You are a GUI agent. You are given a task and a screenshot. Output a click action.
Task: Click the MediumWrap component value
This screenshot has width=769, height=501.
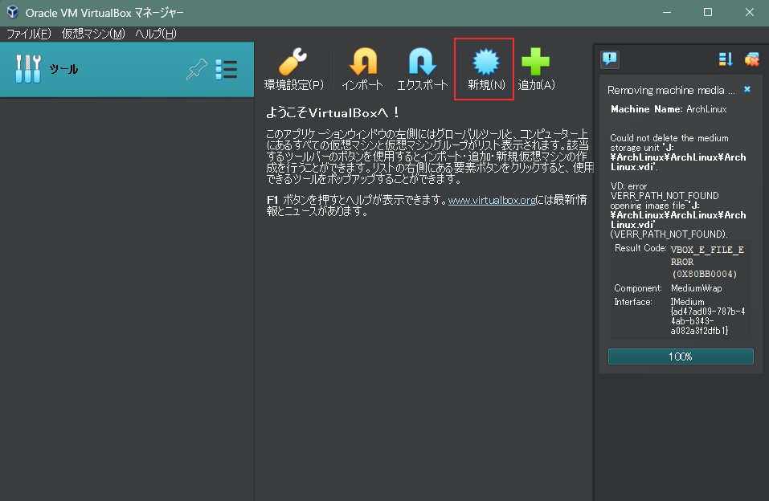(697, 288)
